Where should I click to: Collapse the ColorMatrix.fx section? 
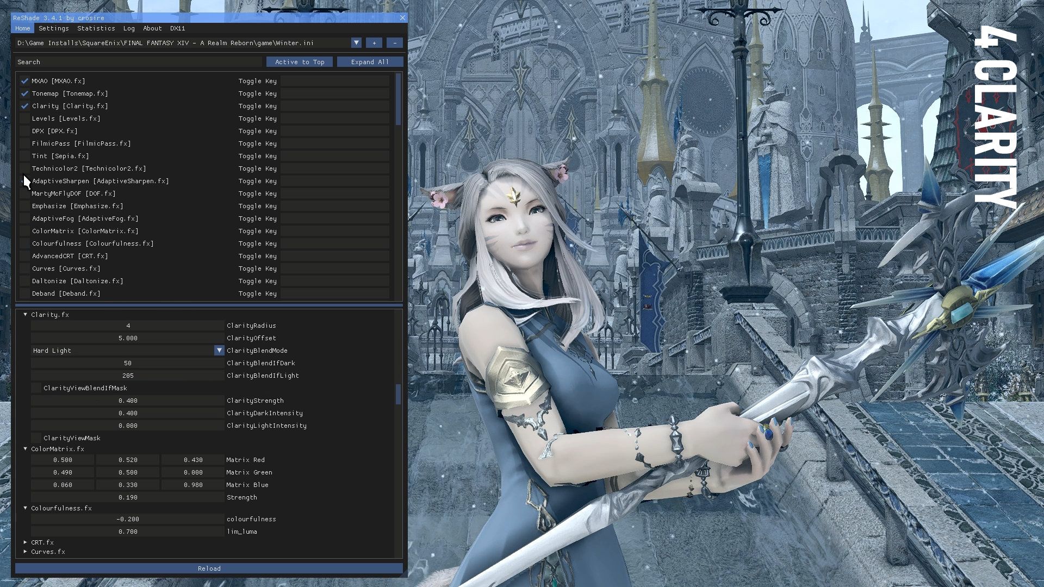click(x=25, y=449)
